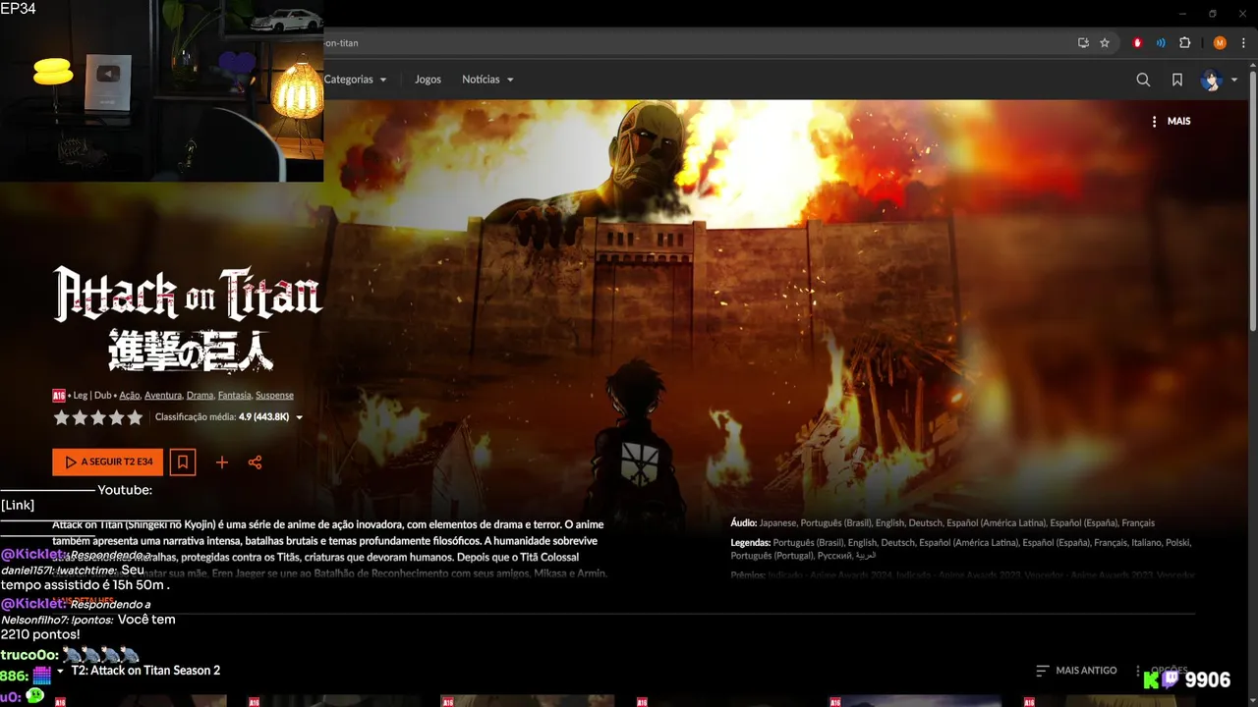This screenshot has width=1258, height=707.
Task: Open the Aventura genre link
Action: click(x=163, y=396)
